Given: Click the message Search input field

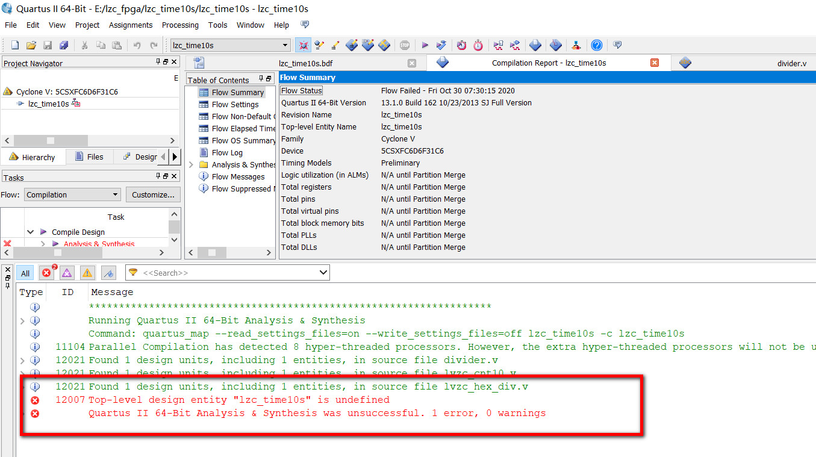Looking at the screenshot, I should (x=229, y=273).
